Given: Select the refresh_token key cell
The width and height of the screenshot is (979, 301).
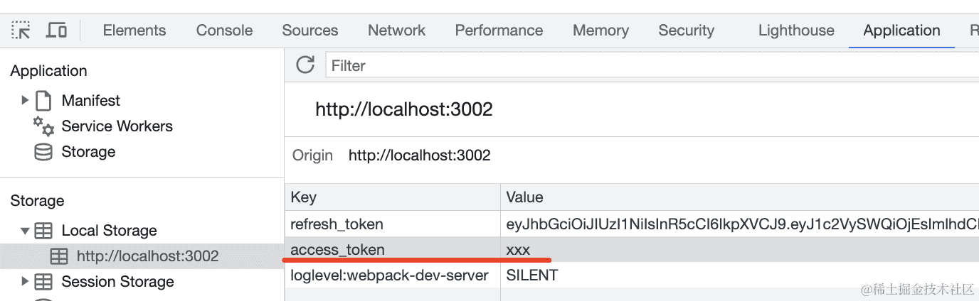Looking at the screenshot, I should click(337, 224).
